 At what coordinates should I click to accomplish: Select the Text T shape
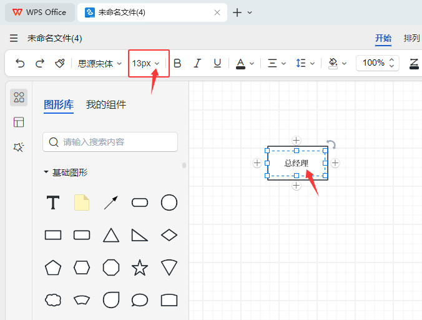(53, 202)
